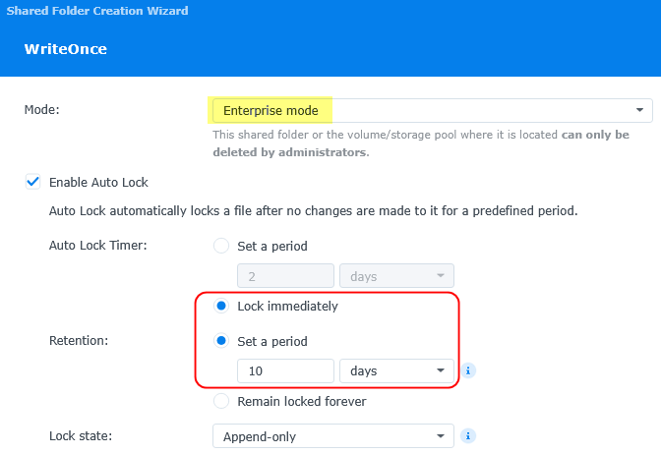Select Retention 'Set a period' radio
The image size is (661, 454).
pos(221,342)
